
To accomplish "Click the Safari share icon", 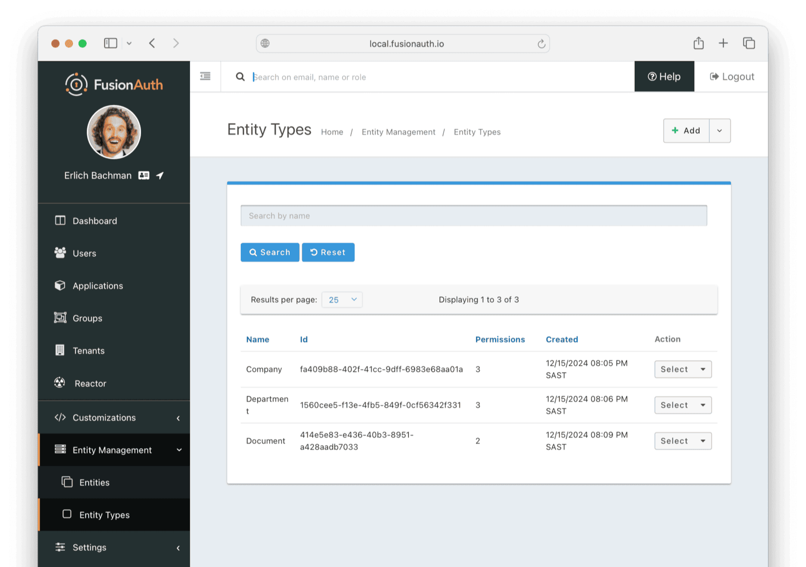I will tap(698, 43).
